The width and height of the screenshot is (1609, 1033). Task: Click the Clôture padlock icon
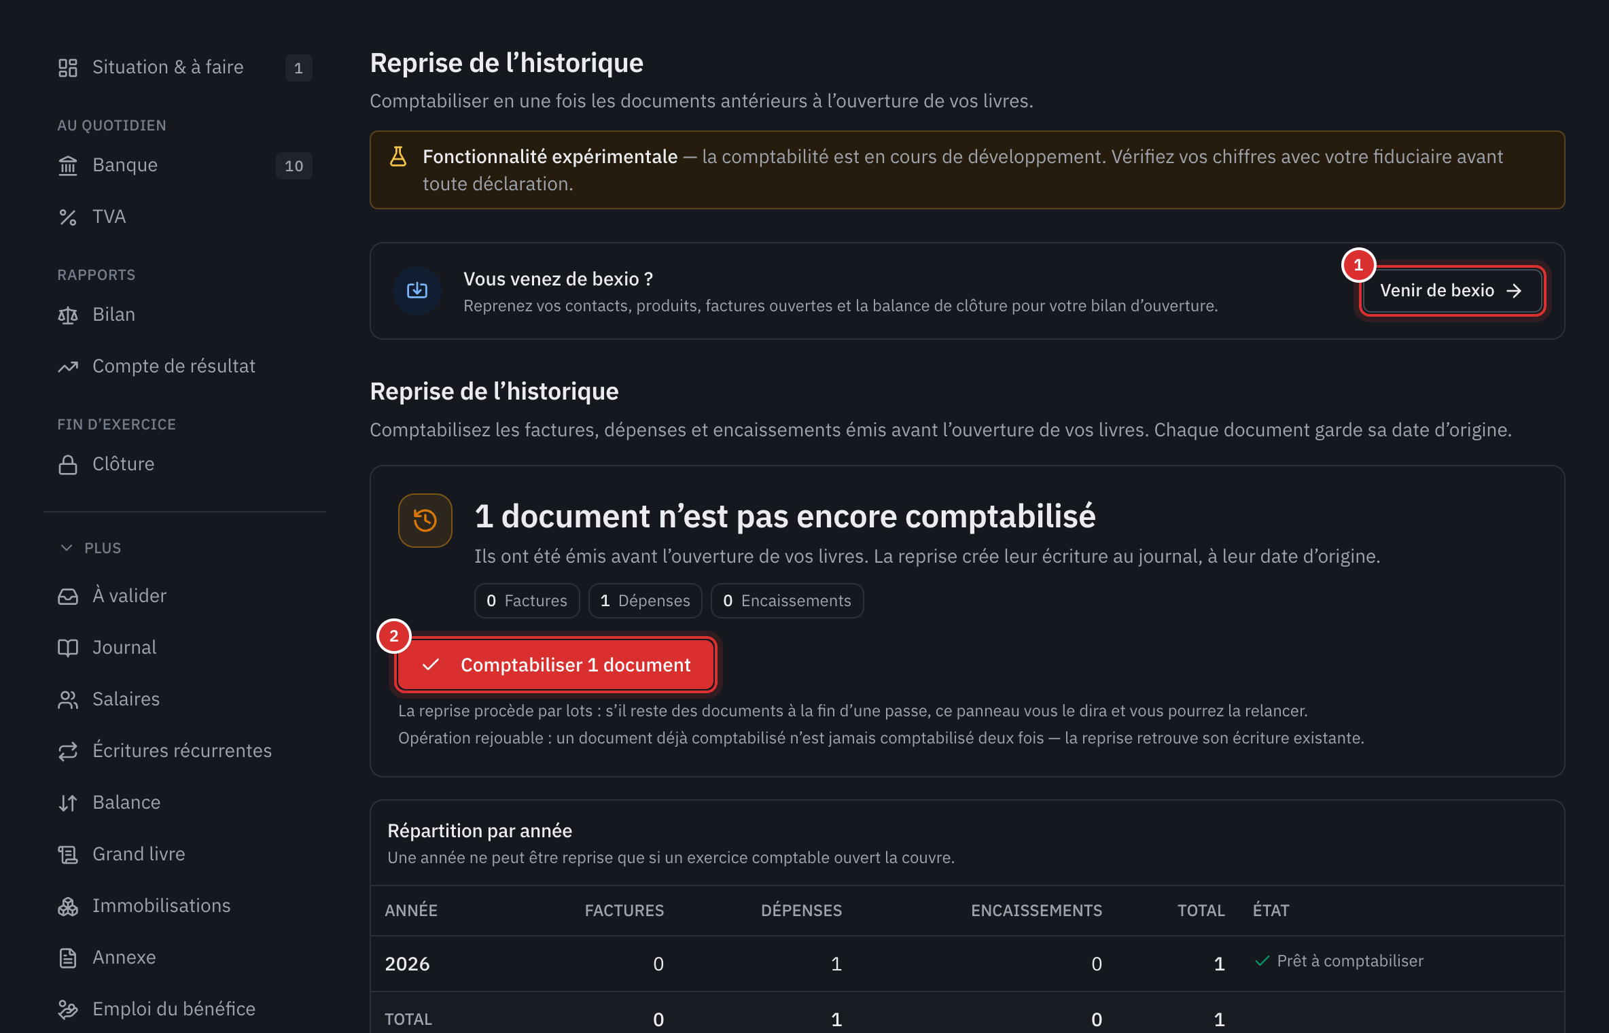pyautogui.click(x=68, y=464)
